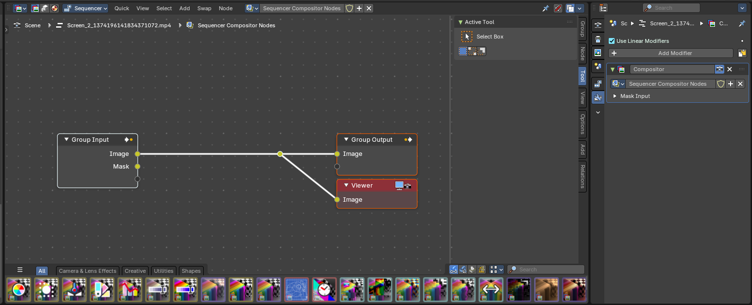This screenshot has width=752, height=305.
Task: Open asset shelf display options dropdown
Action: pos(497,269)
